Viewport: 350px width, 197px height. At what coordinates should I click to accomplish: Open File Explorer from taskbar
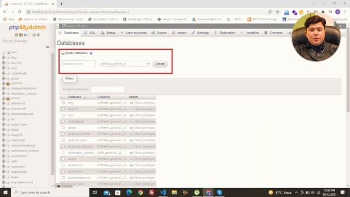click(174, 193)
